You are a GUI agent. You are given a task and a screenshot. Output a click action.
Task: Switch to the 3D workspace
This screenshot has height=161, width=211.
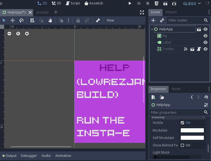(x=56, y=3)
